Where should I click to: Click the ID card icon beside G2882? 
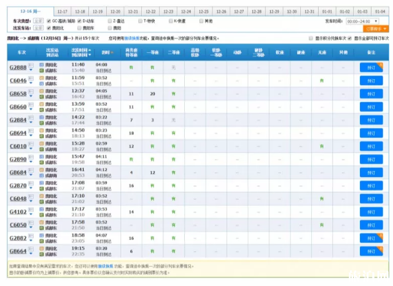(x=31, y=236)
